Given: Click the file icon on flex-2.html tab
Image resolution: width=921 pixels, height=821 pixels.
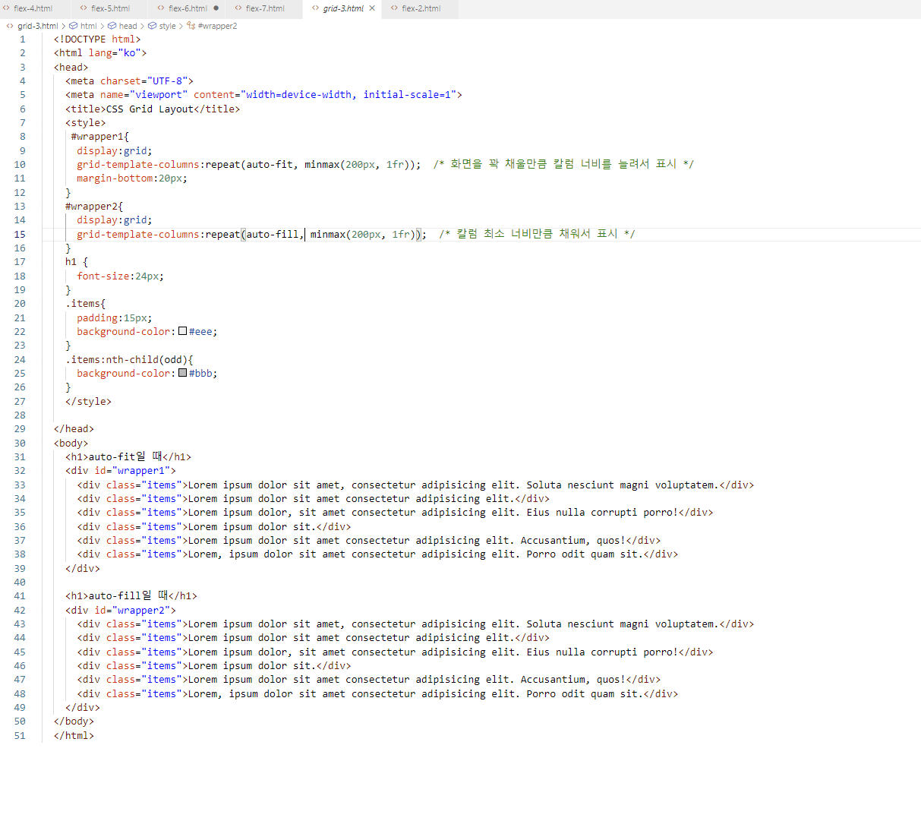Looking at the screenshot, I should tap(394, 8).
